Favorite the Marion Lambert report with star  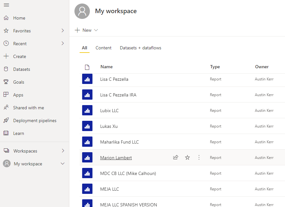tap(187, 157)
